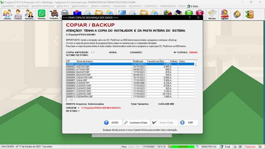Open the ESTATISTICA menu

[x=151, y=6]
